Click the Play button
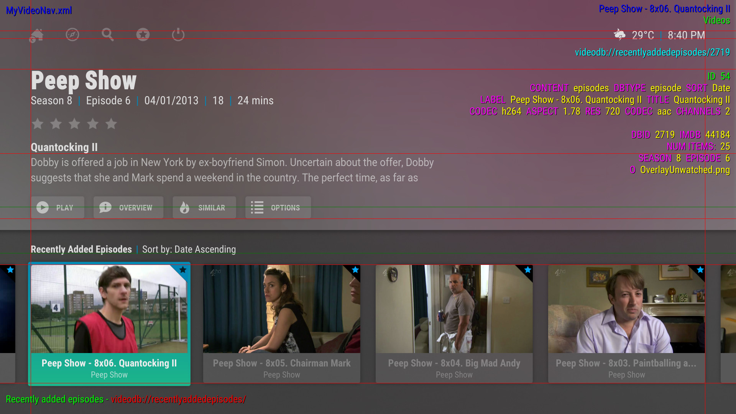The width and height of the screenshot is (736, 414). [x=58, y=207]
